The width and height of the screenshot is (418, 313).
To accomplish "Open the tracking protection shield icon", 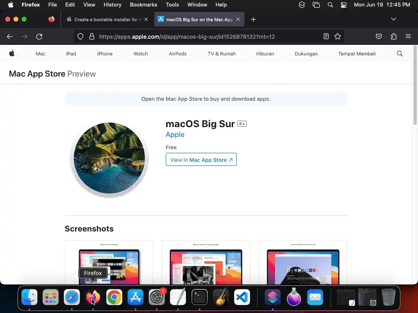I will point(80,36).
